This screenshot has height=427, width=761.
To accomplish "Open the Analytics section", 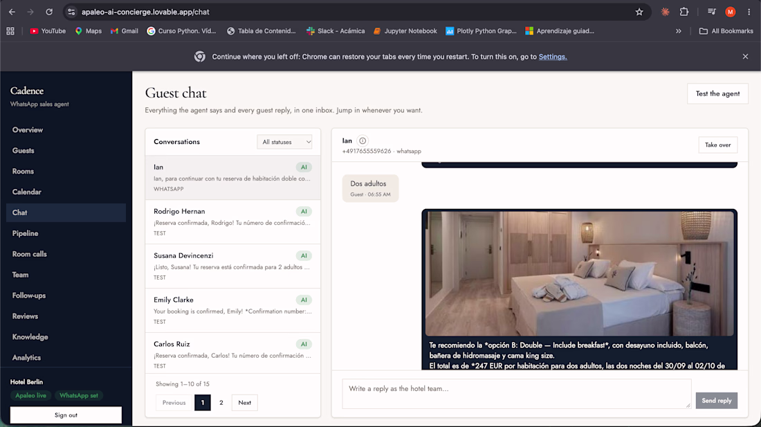I will [66, 358].
